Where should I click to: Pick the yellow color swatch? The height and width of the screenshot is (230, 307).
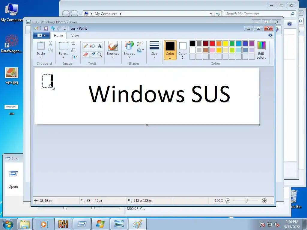coord(225,43)
